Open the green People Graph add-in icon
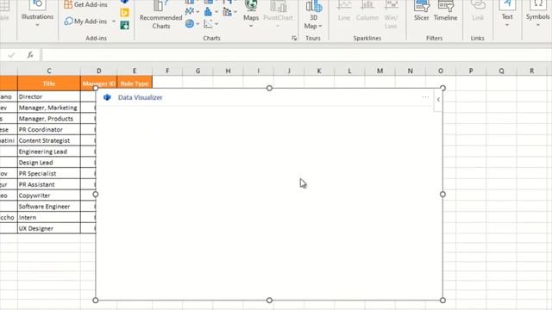552x310 pixels. 124,25
